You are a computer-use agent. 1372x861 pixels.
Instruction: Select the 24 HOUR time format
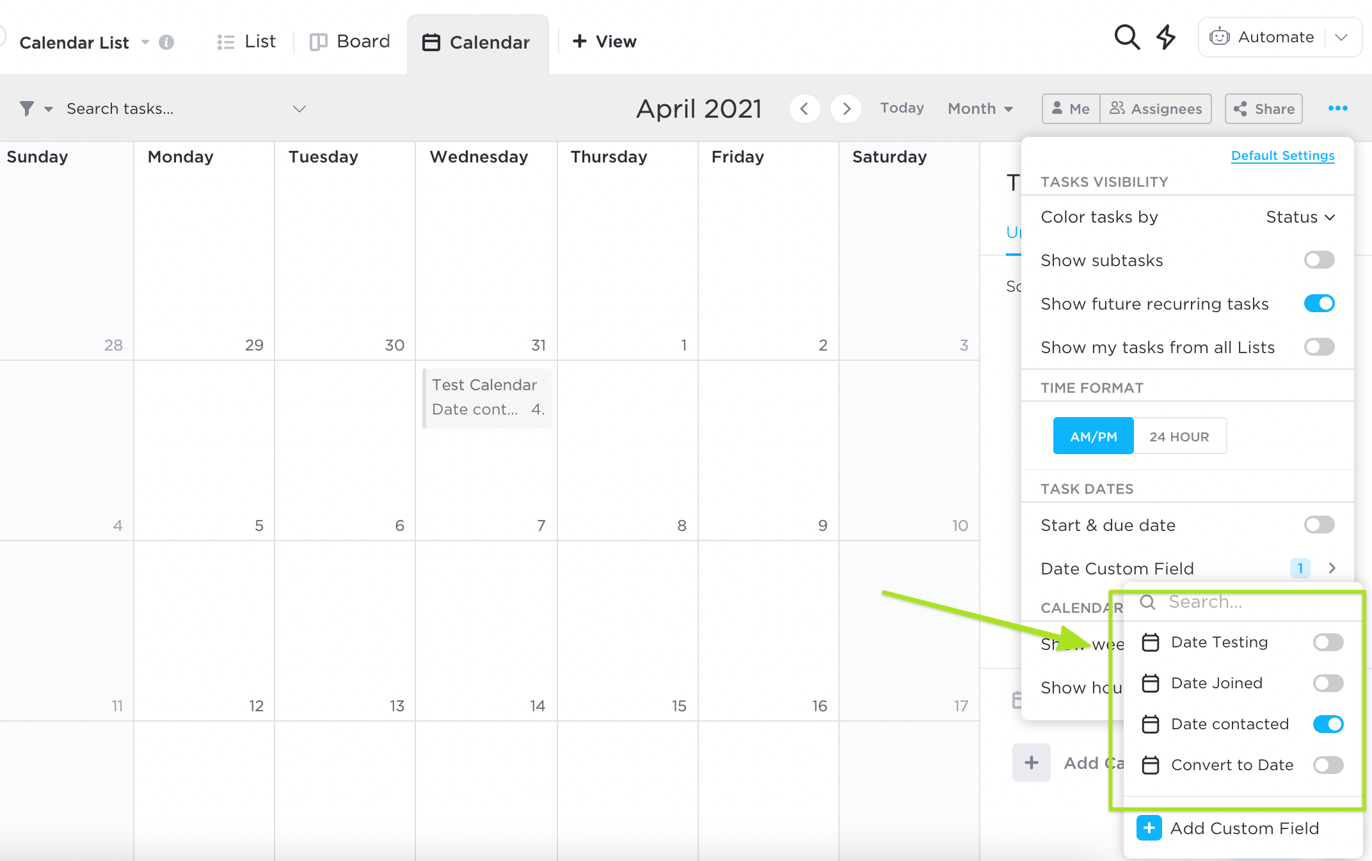[1179, 437]
